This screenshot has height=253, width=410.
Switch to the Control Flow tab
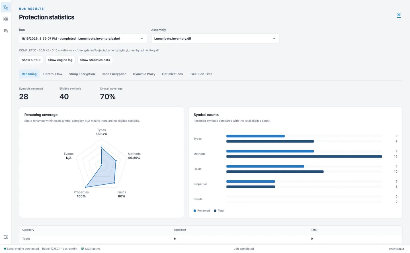click(53, 74)
